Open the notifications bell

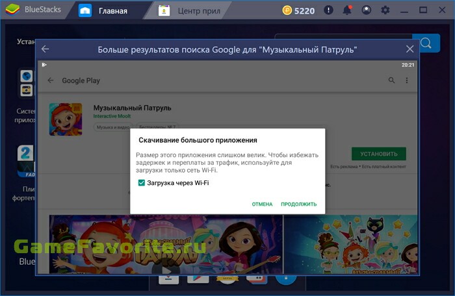(x=347, y=10)
